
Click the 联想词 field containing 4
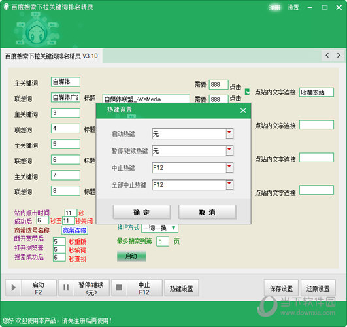point(65,128)
